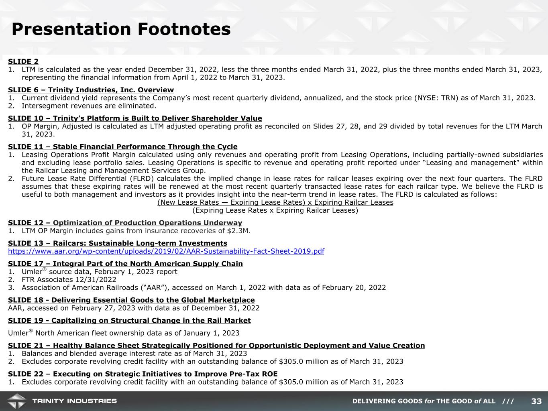
Task: Click the SLIDE 2 heading
Action: point(23,61)
